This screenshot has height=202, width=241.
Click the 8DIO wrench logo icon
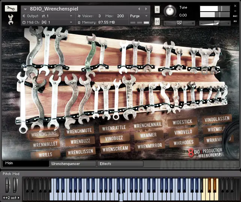pyautogui.click(x=11, y=19)
